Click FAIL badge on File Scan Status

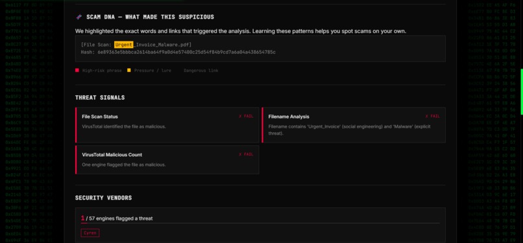point(246,116)
